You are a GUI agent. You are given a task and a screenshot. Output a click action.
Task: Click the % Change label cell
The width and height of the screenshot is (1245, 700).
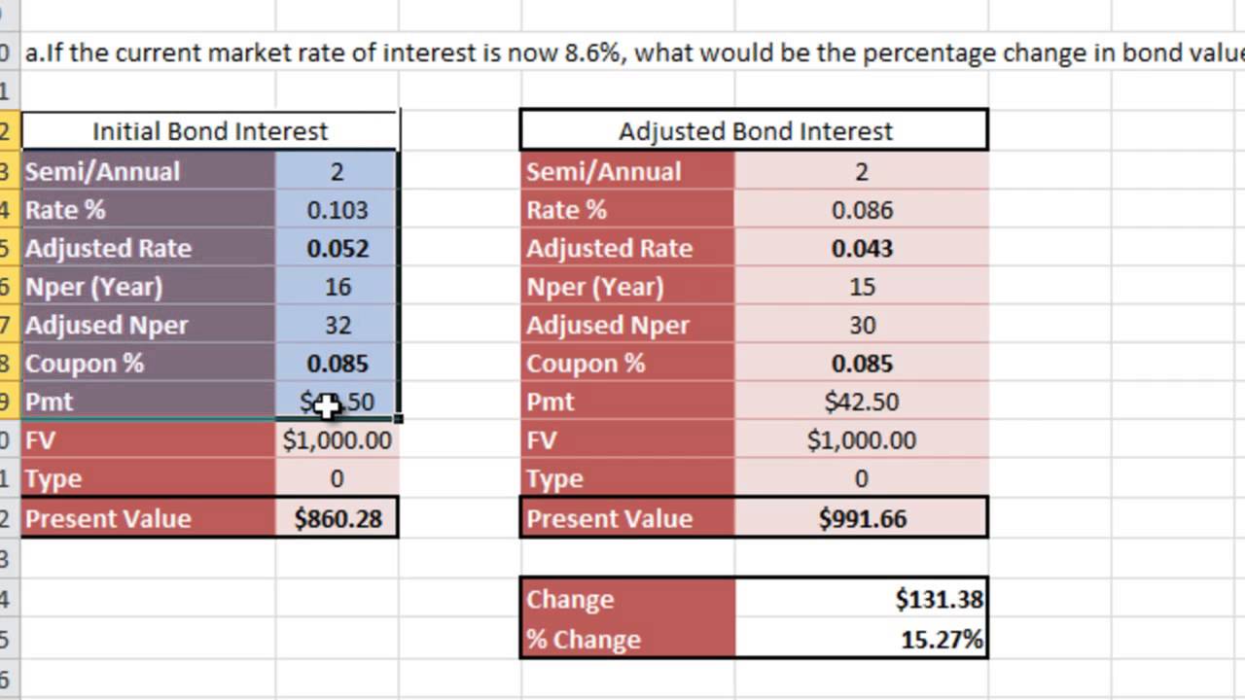pos(628,640)
